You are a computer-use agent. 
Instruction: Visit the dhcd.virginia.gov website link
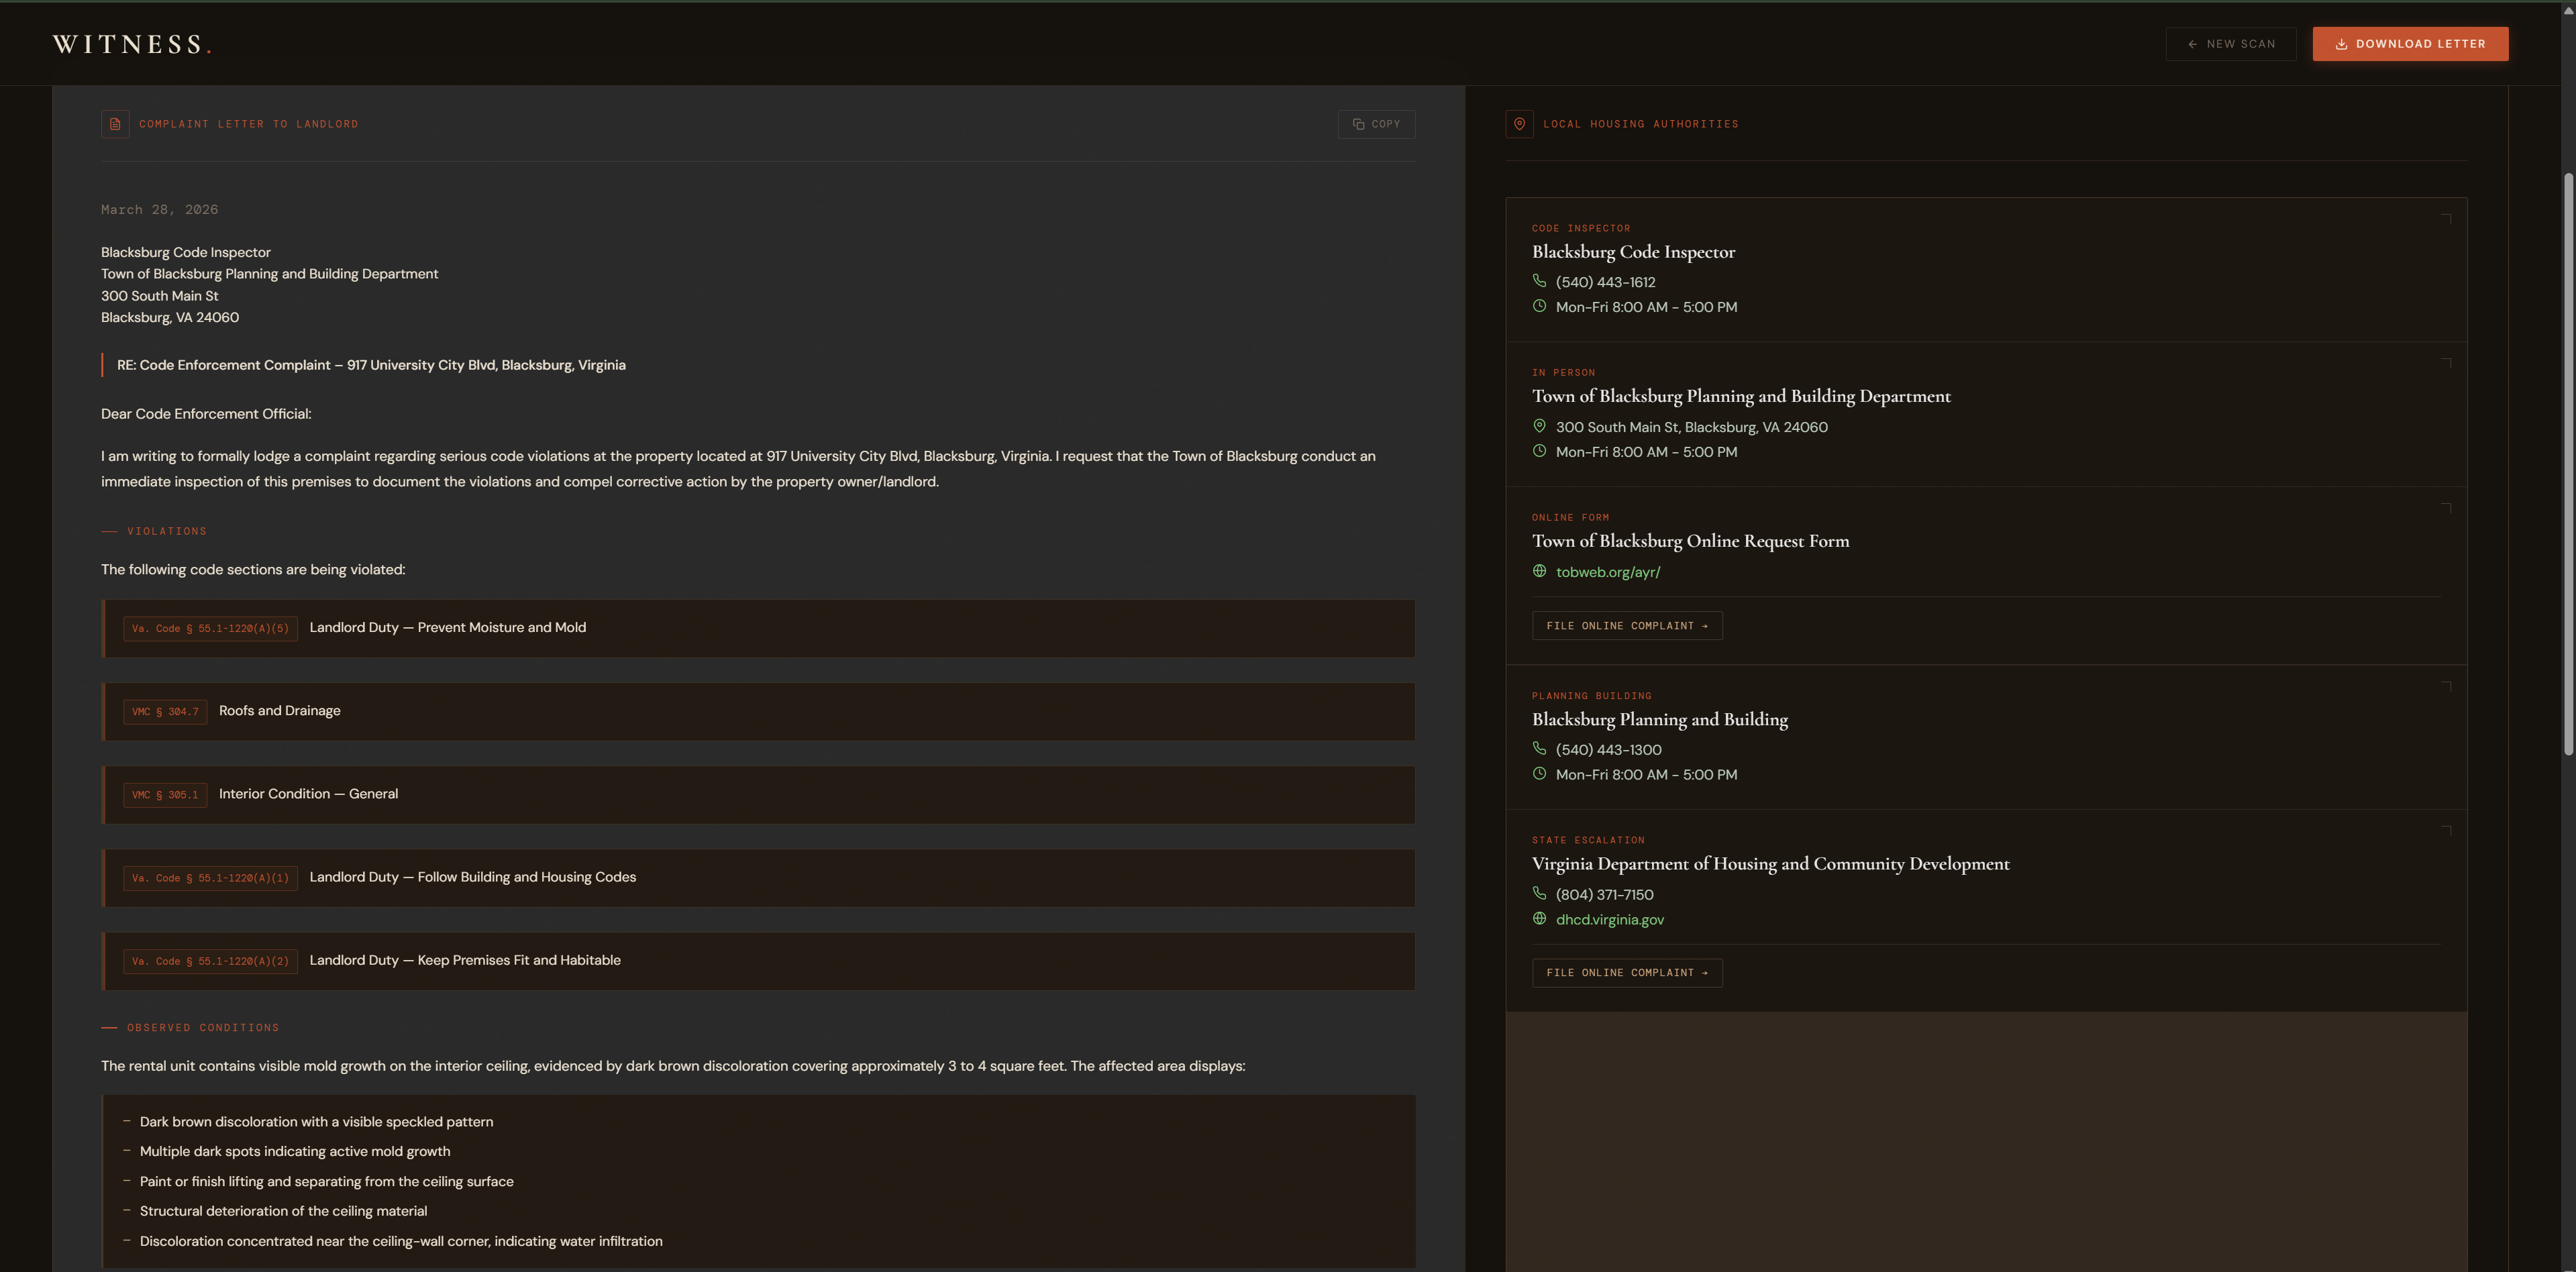(x=1609, y=919)
